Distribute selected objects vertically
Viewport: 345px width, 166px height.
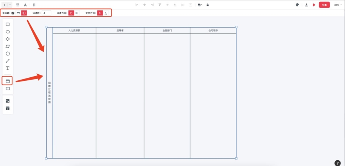(191, 5)
